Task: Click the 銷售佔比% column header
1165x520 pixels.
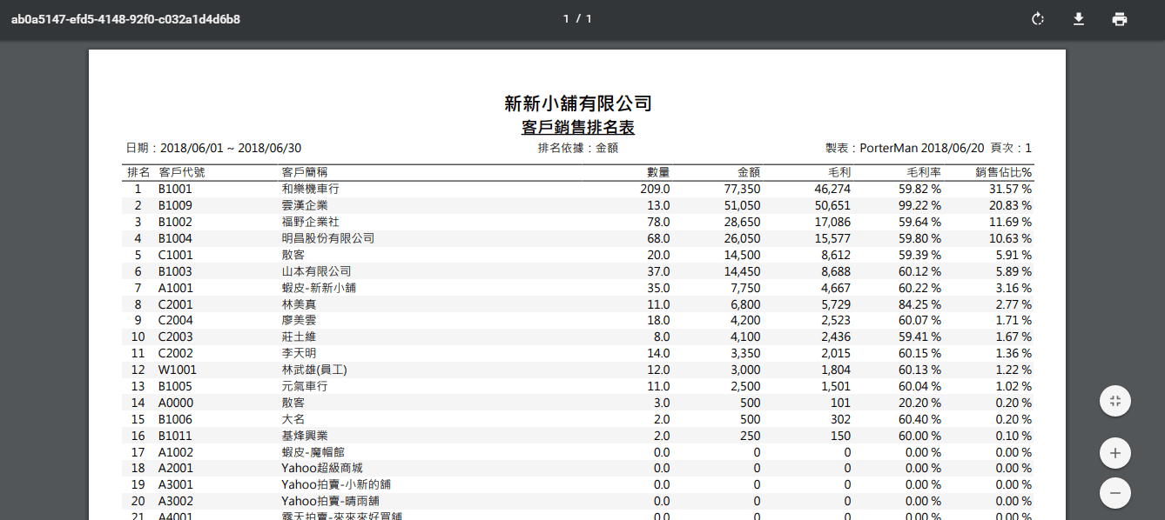Action: coord(1003,172)
